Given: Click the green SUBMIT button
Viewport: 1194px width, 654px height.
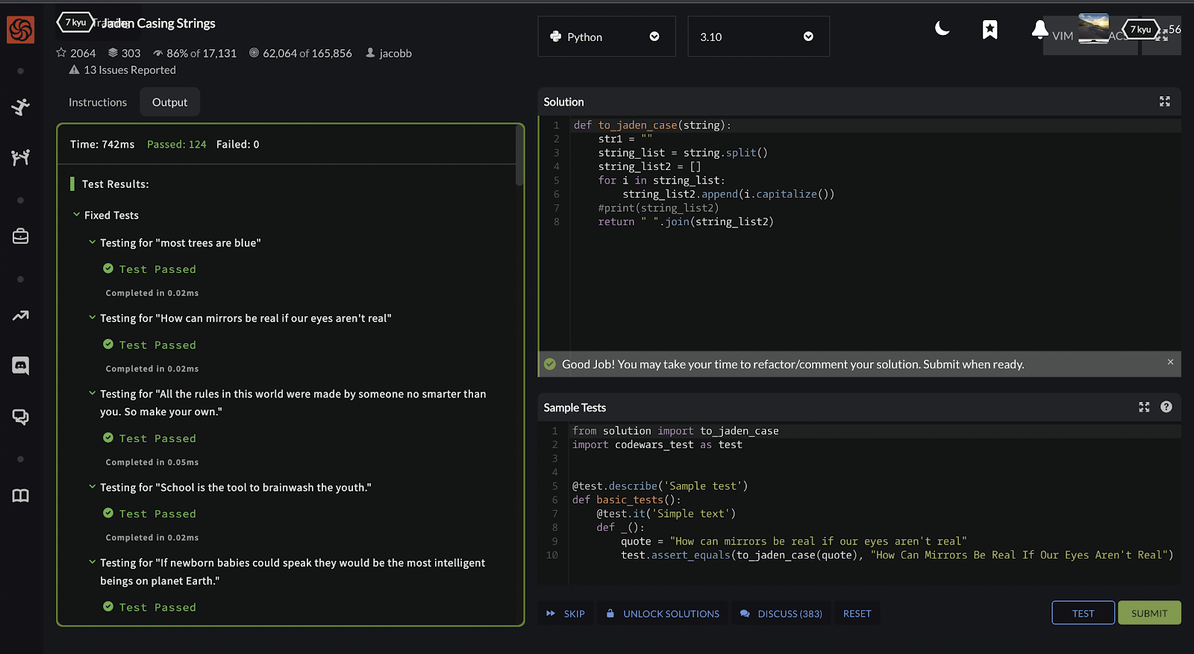Looking at the screenshot, I should 1149,613.
